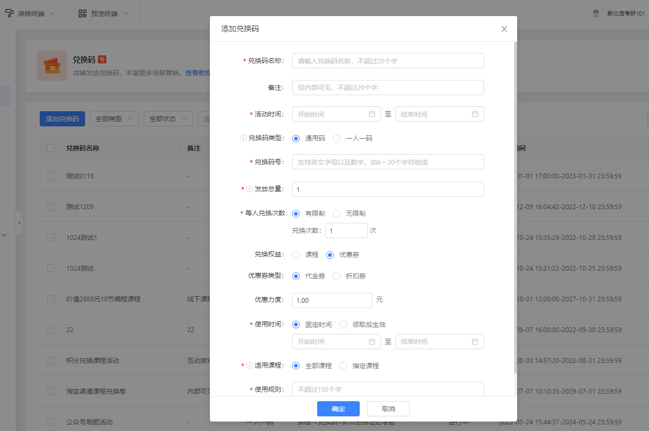The width and height of the screenshot is (649, 431).
Task: Collapse the sidebar with the left arrow handle
Action: 19,223
